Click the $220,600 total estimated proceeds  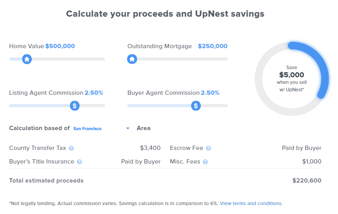tap(307, 181)
